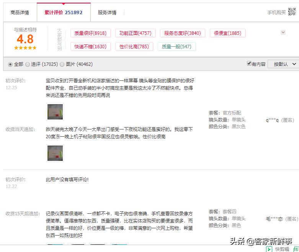The height and width of the screenshot is (252, 299).
Task: Click 套餐: 套餐四 specification text
Action: click(222, 211)
